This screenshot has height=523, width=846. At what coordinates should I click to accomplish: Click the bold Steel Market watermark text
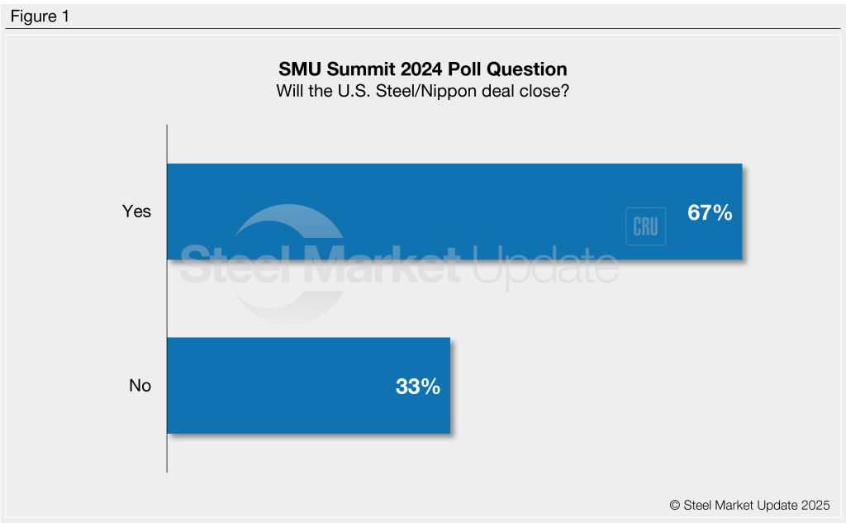tap(318, 266)
